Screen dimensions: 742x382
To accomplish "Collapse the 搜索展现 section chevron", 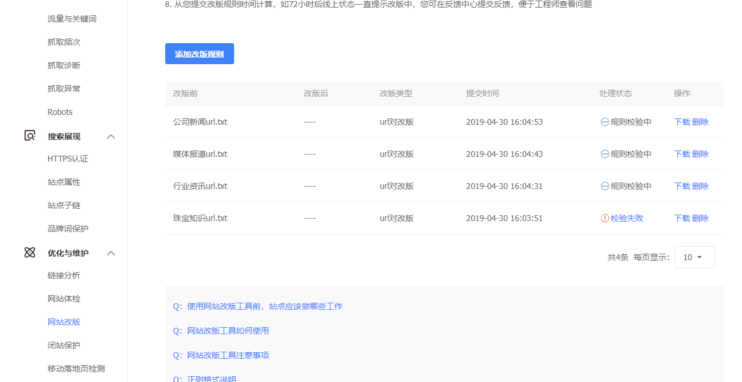I will pyautogui.click(x=111, y=136).
